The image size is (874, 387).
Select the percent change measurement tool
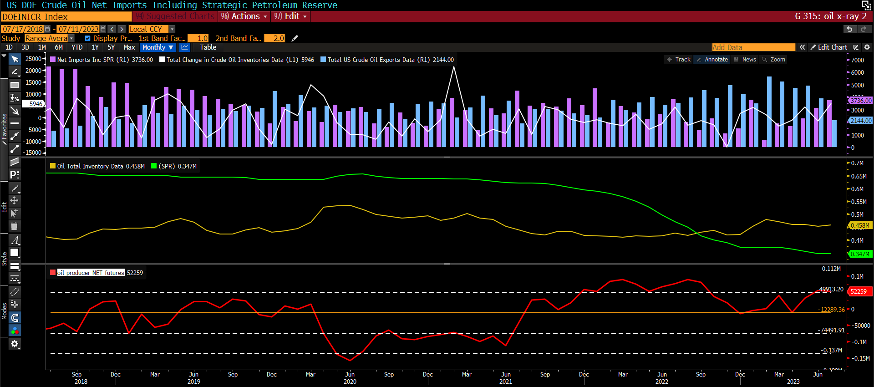coord(15,98)
